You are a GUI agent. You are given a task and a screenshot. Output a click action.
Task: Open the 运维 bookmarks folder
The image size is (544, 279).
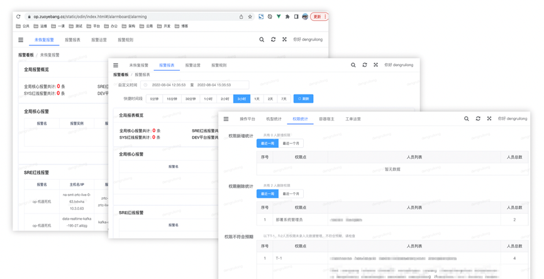[x=40, y=26]
